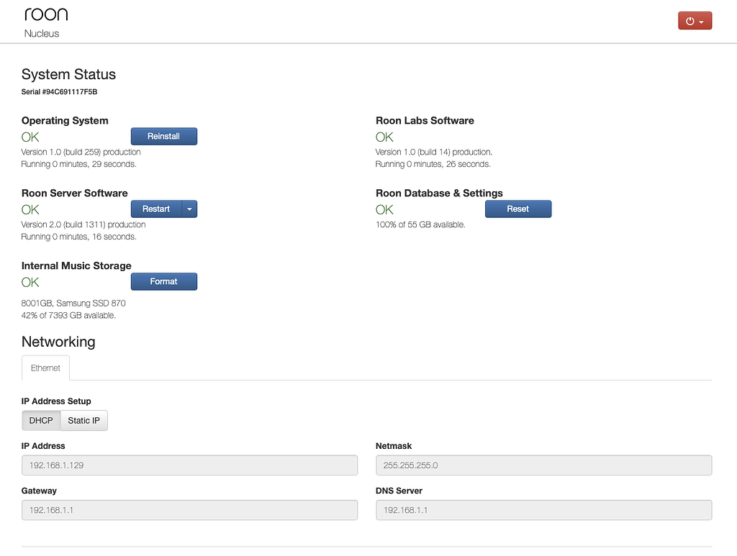Click the roon logo in header
Viewport: 737px width, 556px height.
click(46, 14)
